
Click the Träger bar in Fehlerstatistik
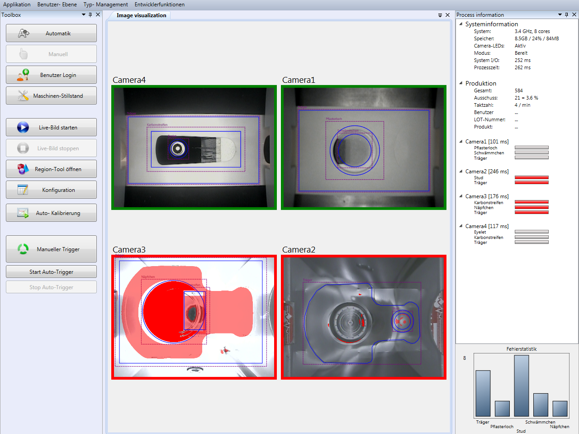click(483, 393)
